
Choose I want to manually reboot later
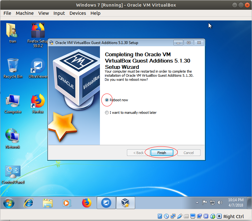coord(131,113)
